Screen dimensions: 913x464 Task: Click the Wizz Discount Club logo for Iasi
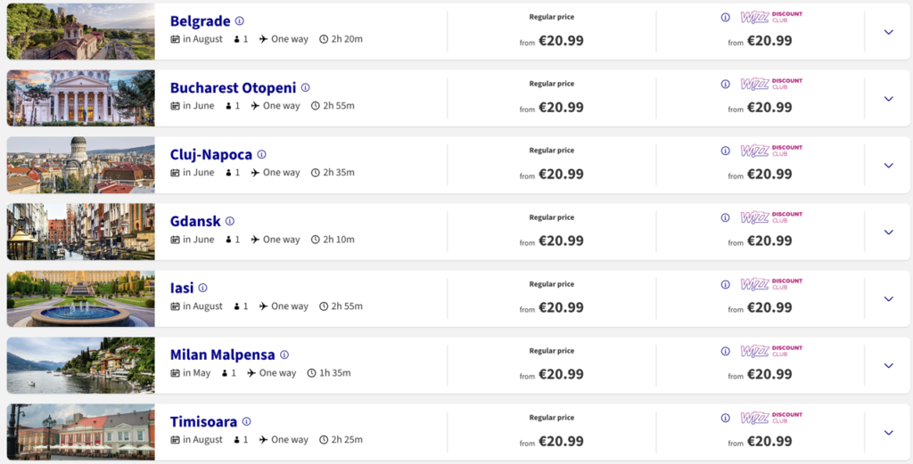pos(771,284)
